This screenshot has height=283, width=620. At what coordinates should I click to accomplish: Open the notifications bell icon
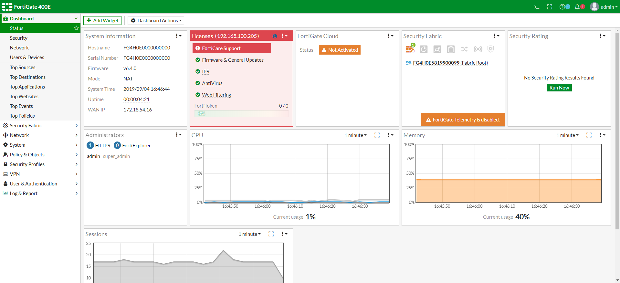point(577,7)
